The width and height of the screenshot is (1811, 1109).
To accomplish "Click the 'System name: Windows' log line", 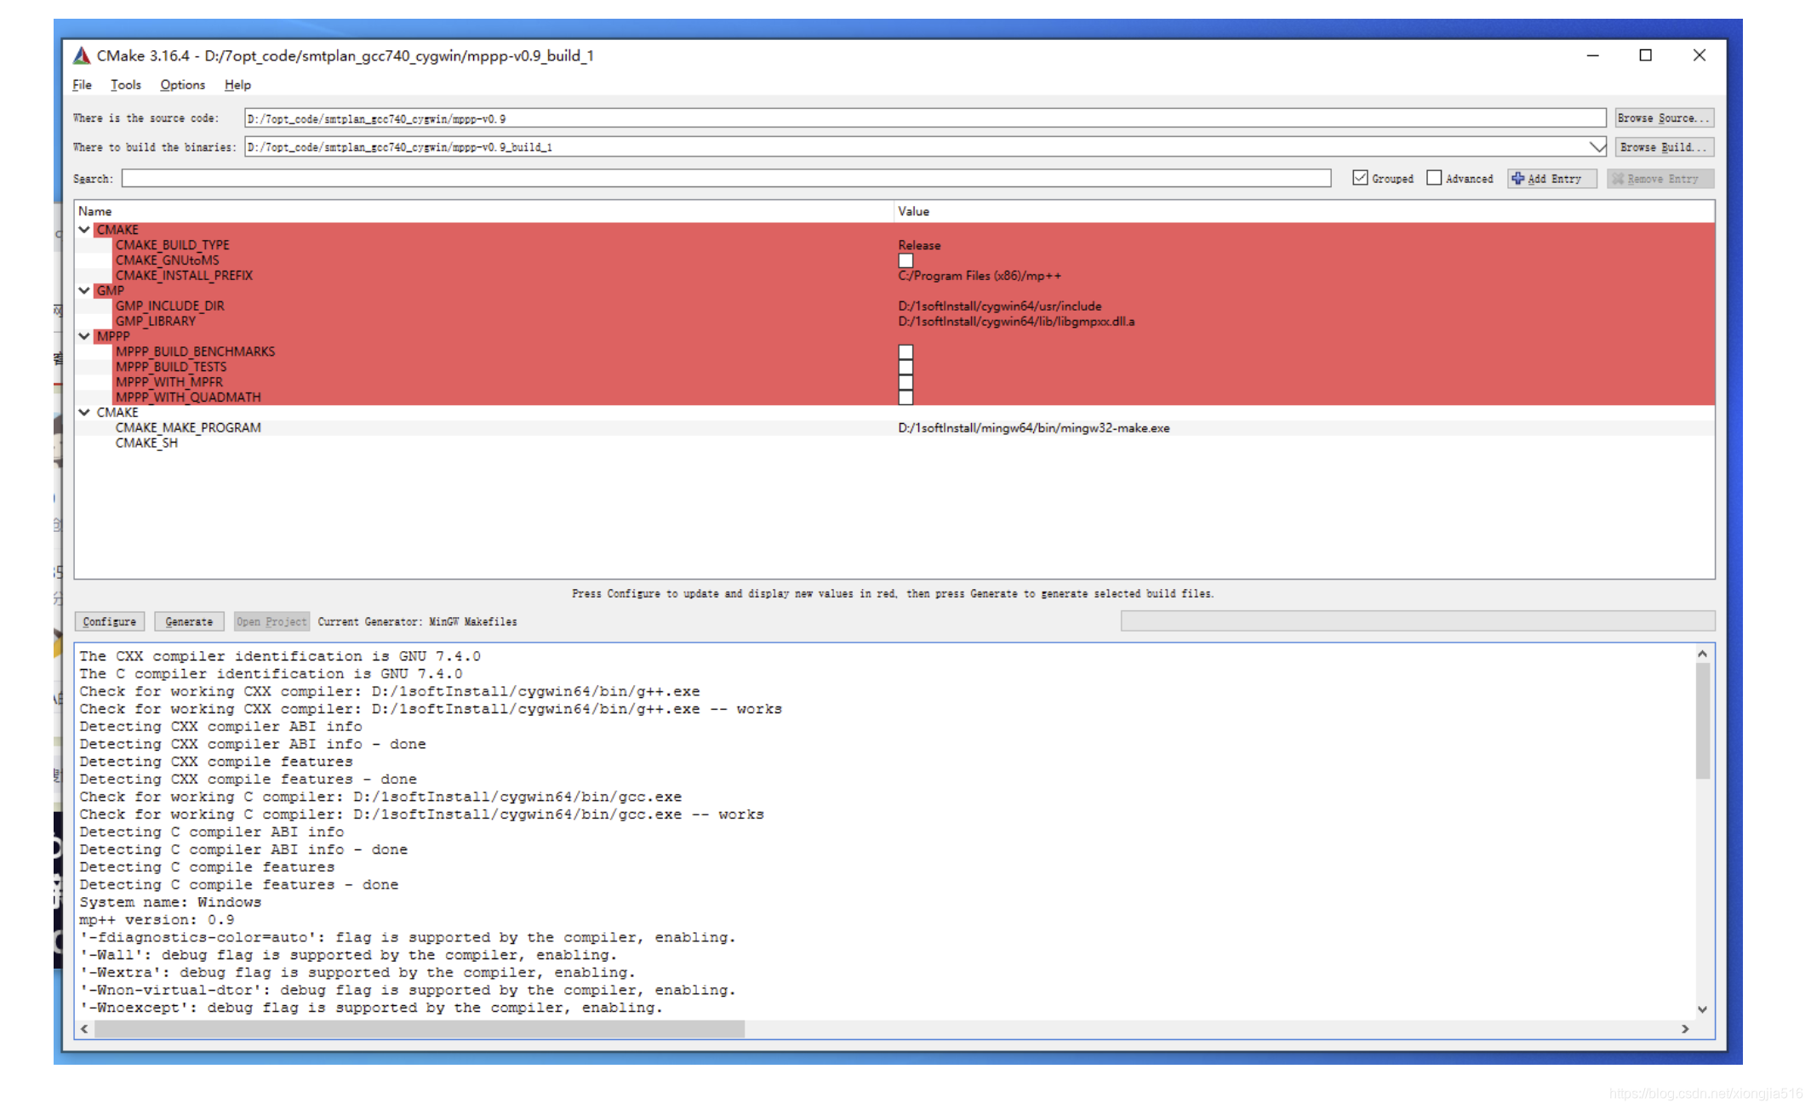I will (x=170, y=902).
